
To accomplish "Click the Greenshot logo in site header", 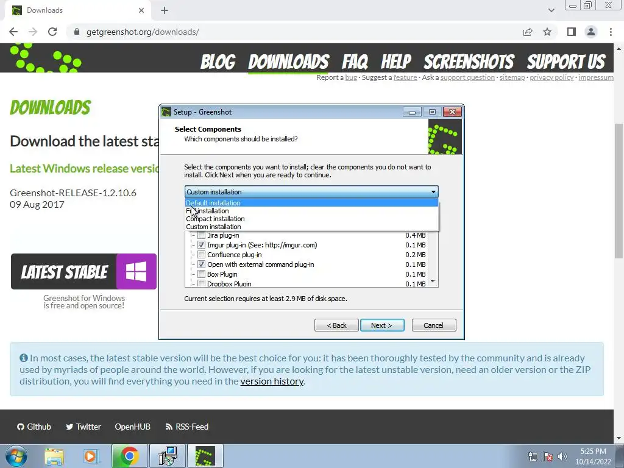I will click(45, 58).
